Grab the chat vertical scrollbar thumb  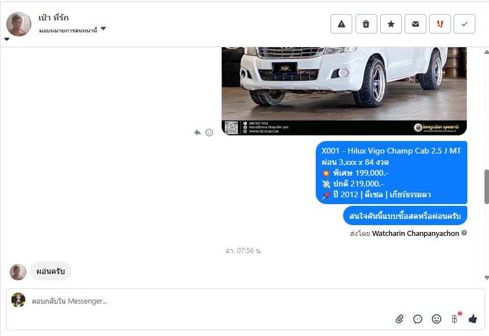pos(487,187)
